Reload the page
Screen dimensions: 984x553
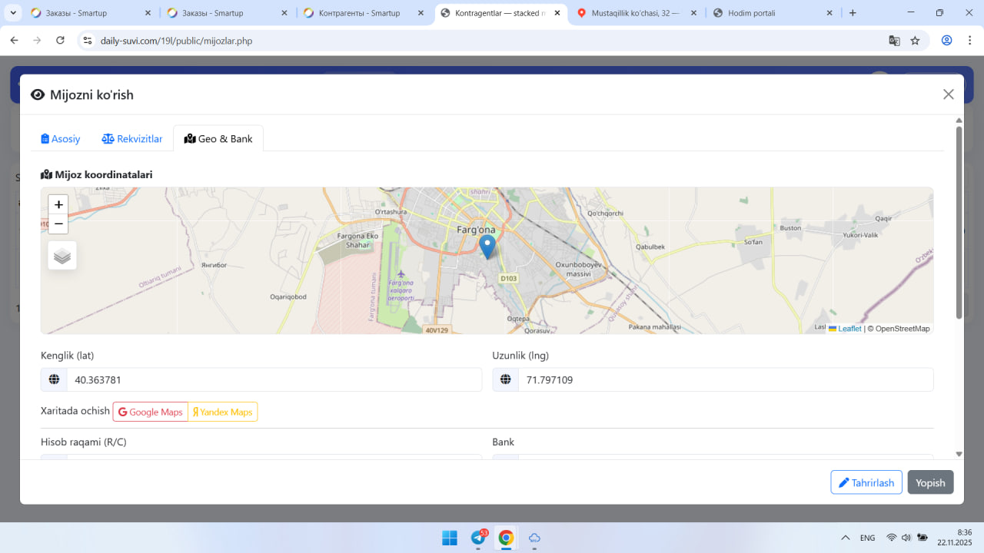(61, 41)
